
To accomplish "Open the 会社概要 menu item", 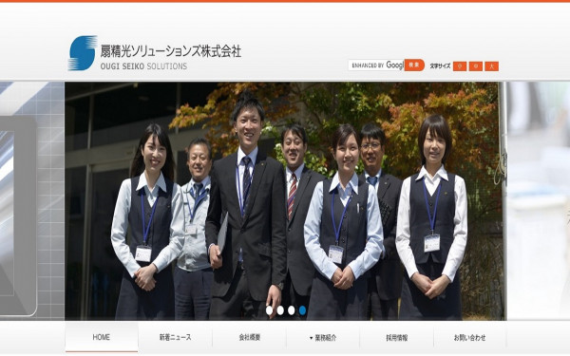I will (x=249, y=337).
